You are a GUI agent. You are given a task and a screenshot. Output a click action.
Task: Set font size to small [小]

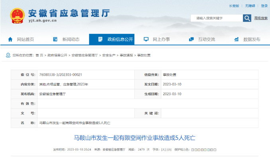(x=169, y=149)
